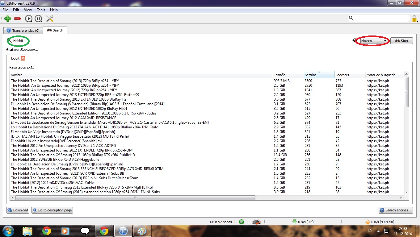Click the Search engines... button
Screen dimensions: 420x237
pyautogui.click(x=396, y=210)
